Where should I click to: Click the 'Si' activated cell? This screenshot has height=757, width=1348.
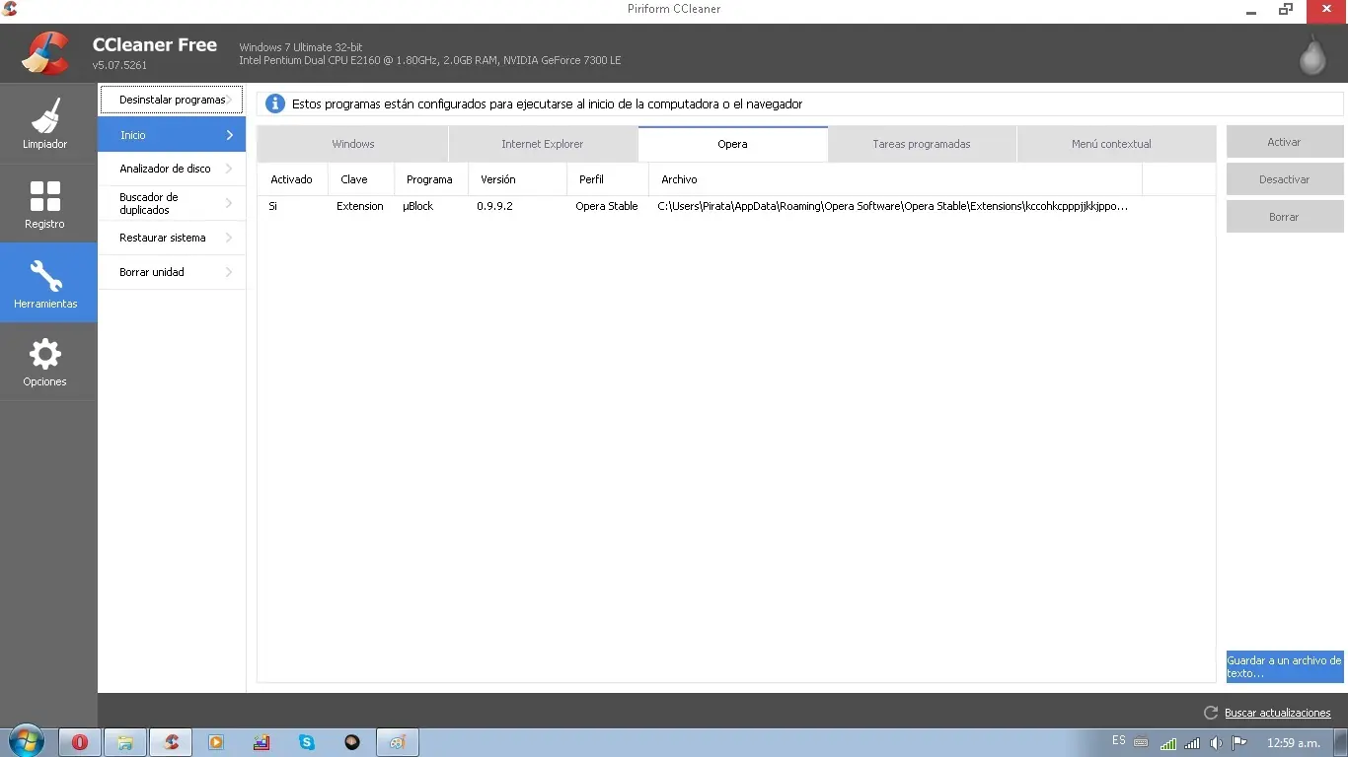point(273,206)
